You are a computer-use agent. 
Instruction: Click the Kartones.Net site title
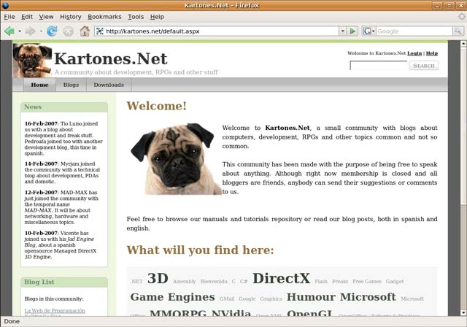(111, 58)
